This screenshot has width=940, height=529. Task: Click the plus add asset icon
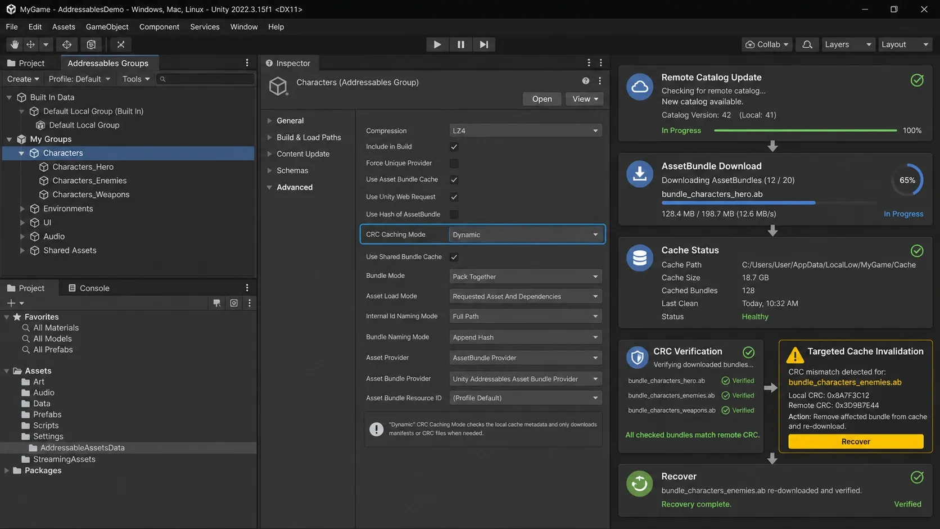(x=11, y=303)
